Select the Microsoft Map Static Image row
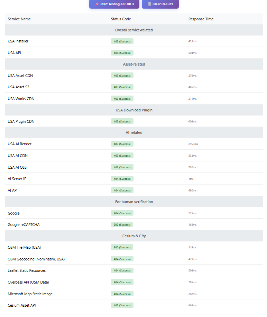The width and height of the screenshot is (267, 317). point(134,294)
